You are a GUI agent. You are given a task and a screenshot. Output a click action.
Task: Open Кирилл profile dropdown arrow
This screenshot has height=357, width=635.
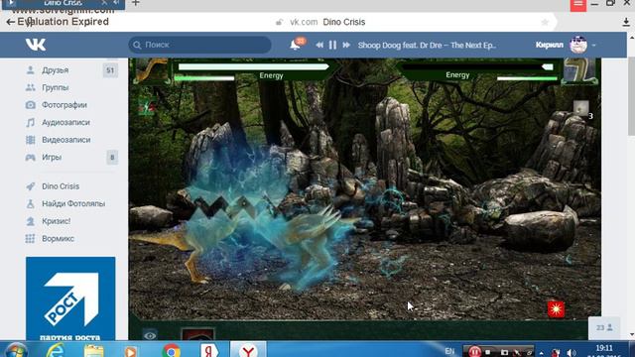point(593,46)
